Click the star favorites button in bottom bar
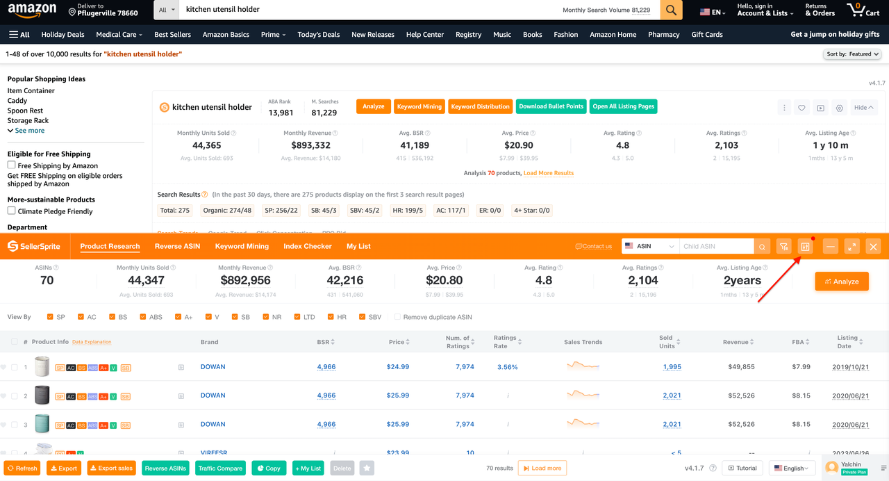 pyautogui.click(x=367, y=468)
